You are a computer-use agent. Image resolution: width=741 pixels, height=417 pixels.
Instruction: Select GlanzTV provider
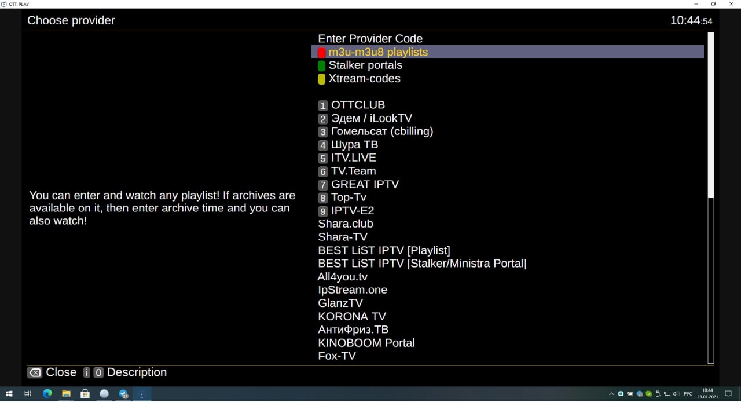point(340,303)
